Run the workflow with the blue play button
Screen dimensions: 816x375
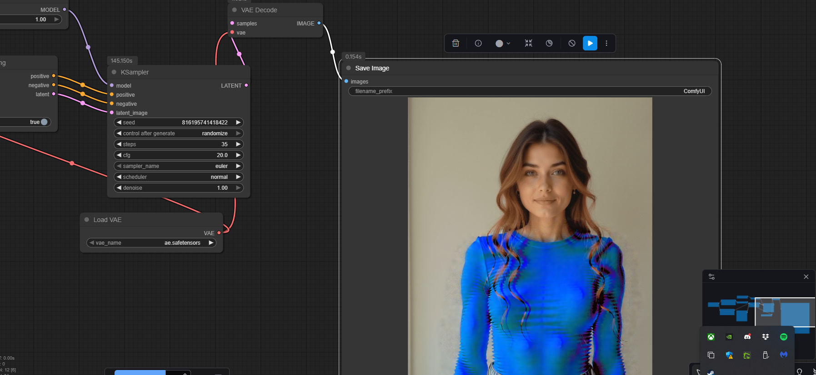590,43
